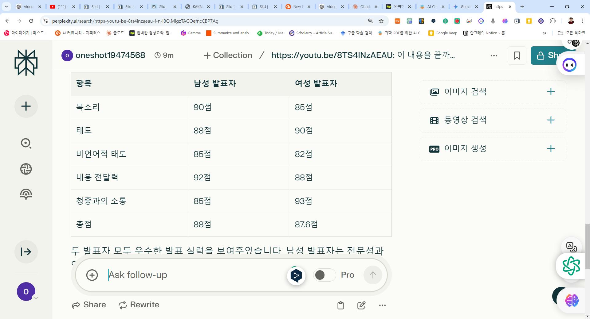Show hidden bookmarks with the double chevron
This screenshot has height=319, width=590.
(x=545, y=33)
